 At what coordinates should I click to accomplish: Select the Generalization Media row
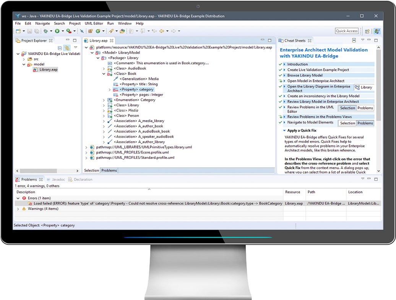tap(136, 79)
